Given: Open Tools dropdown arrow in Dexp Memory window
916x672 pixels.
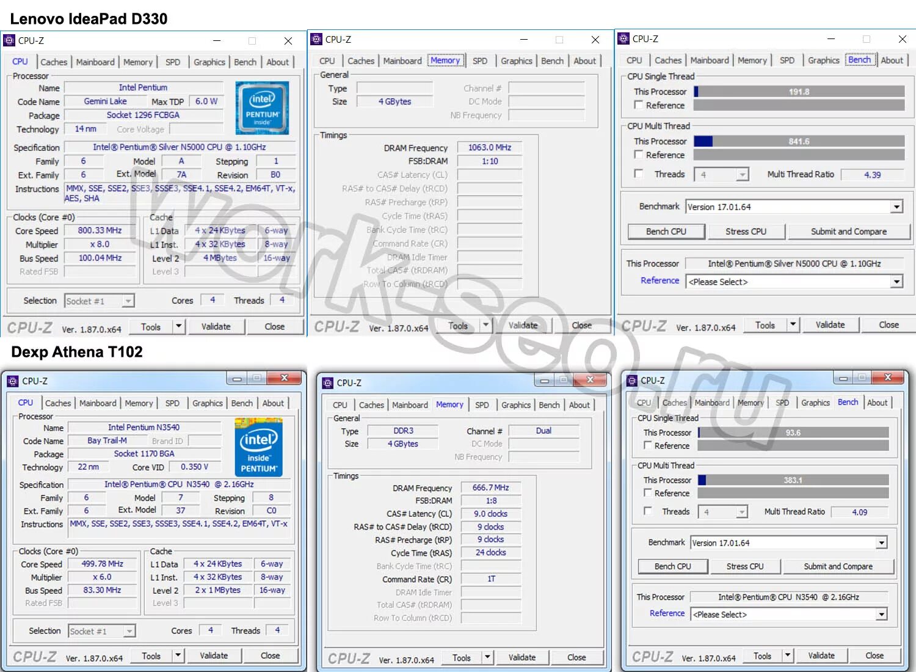Looking at the screenshot, I should tap(487, 657).
